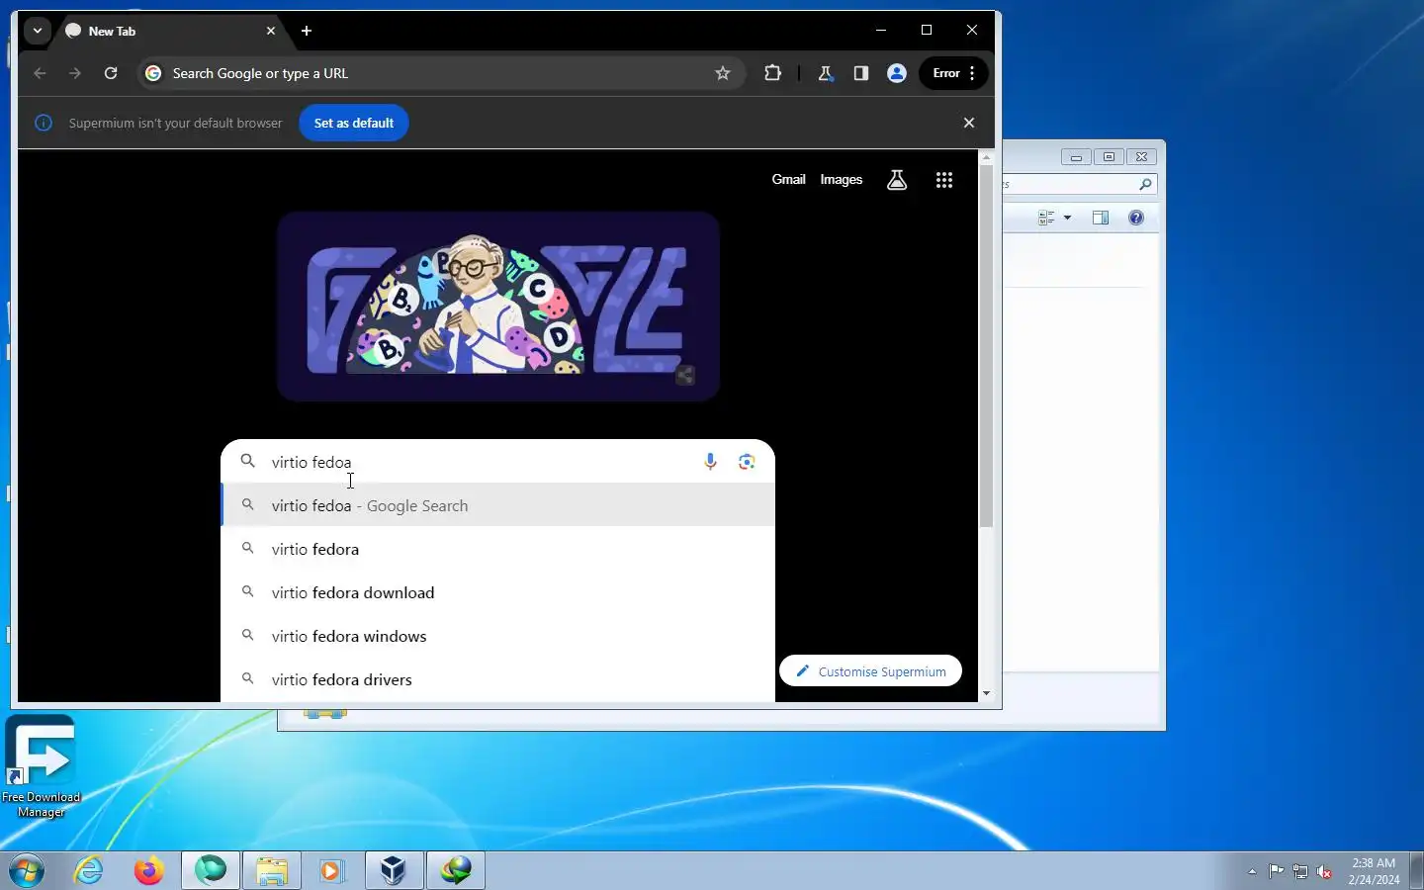This screenshot has width=1424, height=890.
Task: Click the Show desktop button
Action: [1416, 871]
